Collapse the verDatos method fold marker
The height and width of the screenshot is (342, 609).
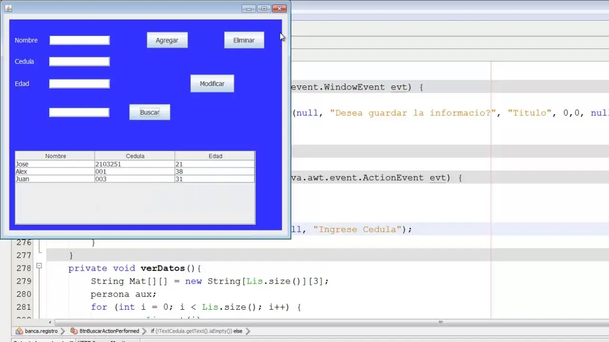[x=39, y=266]
